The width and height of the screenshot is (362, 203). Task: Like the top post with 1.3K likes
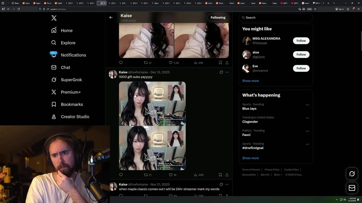coord(174,63)
